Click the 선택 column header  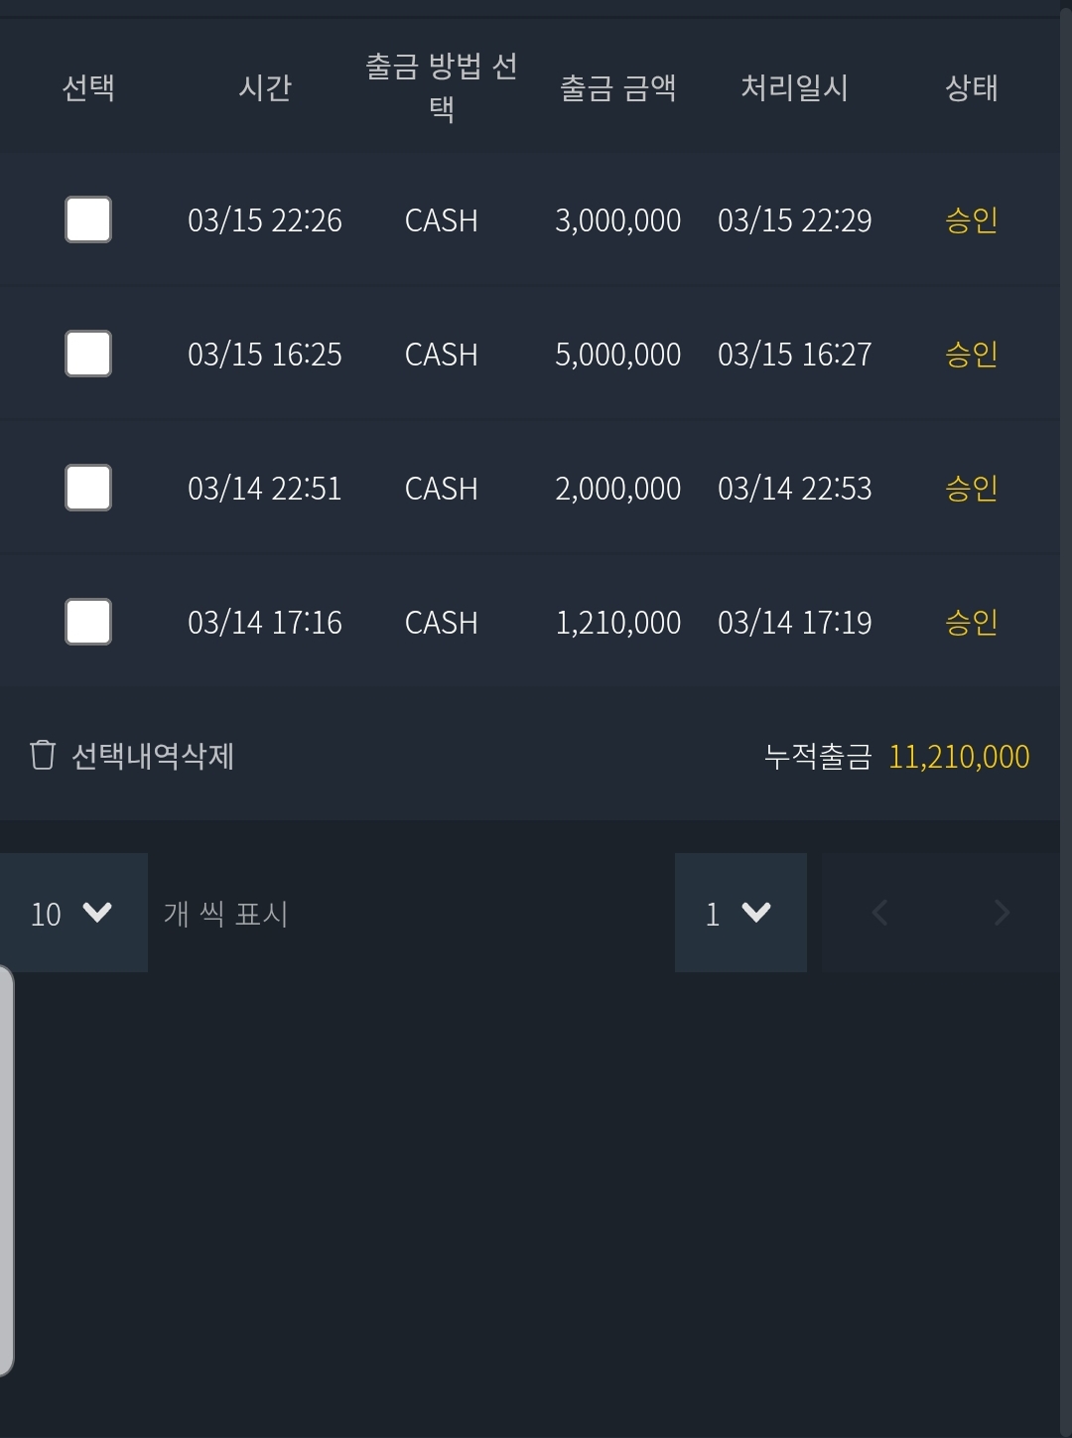click(x=88, y=87)
